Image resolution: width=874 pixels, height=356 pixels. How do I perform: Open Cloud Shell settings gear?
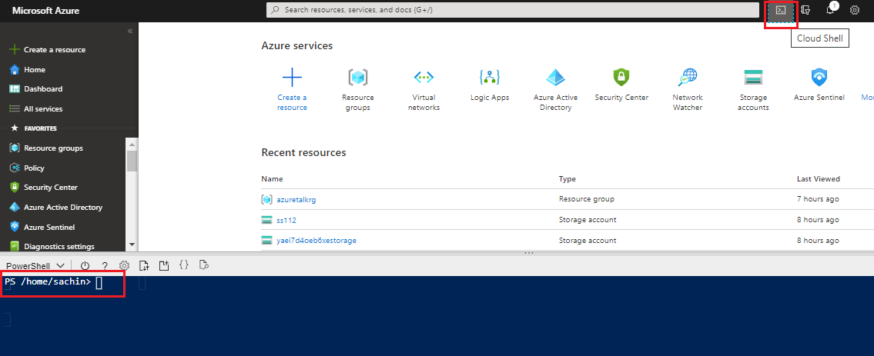coord(124,266)
